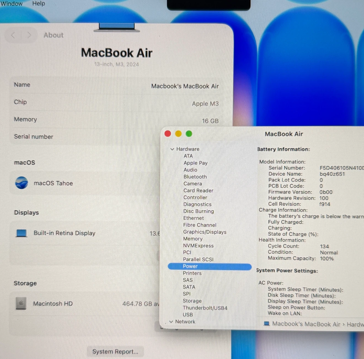
Task: Select Audio in the Hardware list
Action: [x=190, y=170]
